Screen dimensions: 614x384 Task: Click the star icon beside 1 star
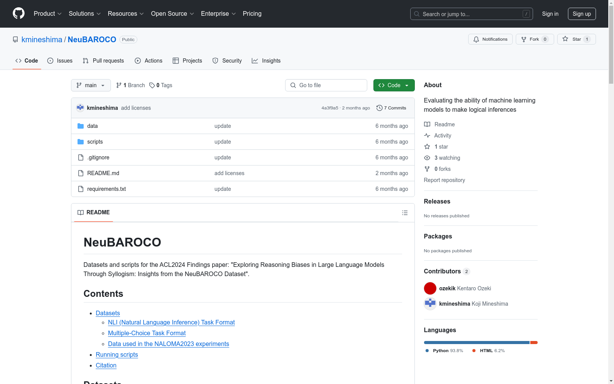pyautogui.click(x=427, y=147)
